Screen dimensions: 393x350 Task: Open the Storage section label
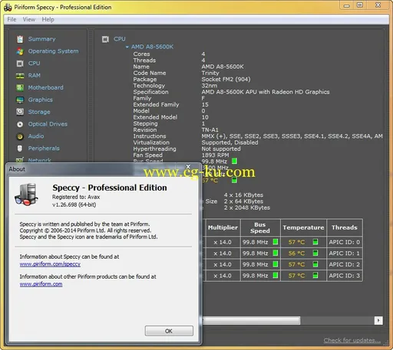39,112
